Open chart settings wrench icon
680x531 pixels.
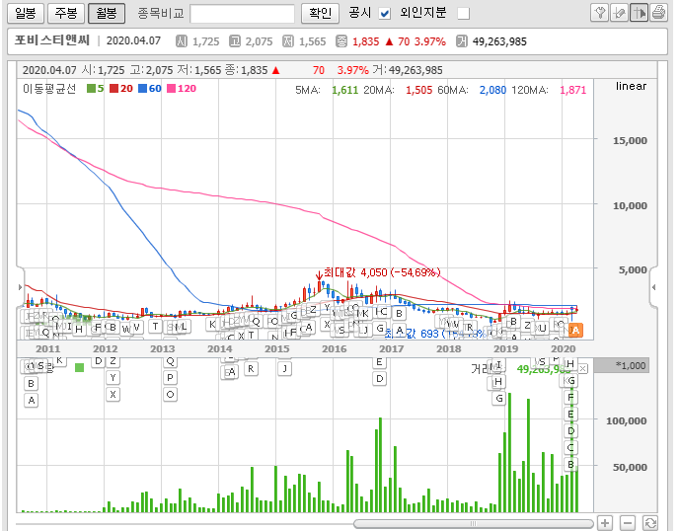[599, 13]
